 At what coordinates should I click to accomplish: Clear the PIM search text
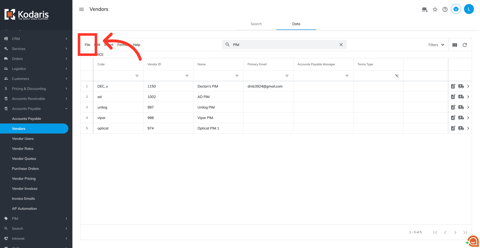(341, 45)
